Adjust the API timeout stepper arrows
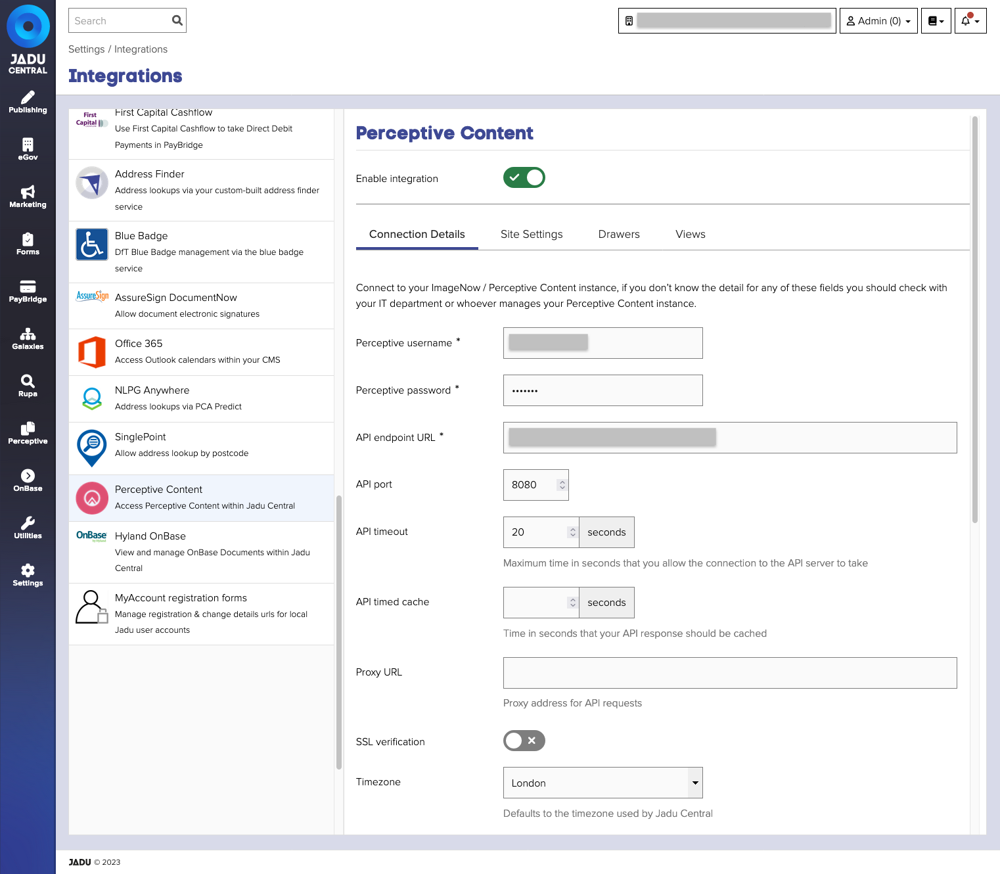Screen dimensions: 1000x874 pos(572,532)
